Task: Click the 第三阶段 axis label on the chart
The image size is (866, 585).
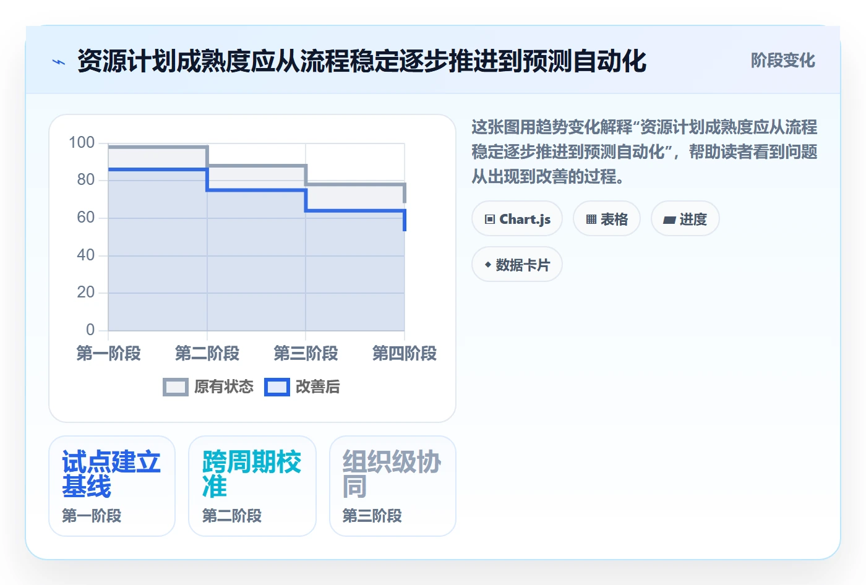Action: pyautogui.click(x=306, y=354)
